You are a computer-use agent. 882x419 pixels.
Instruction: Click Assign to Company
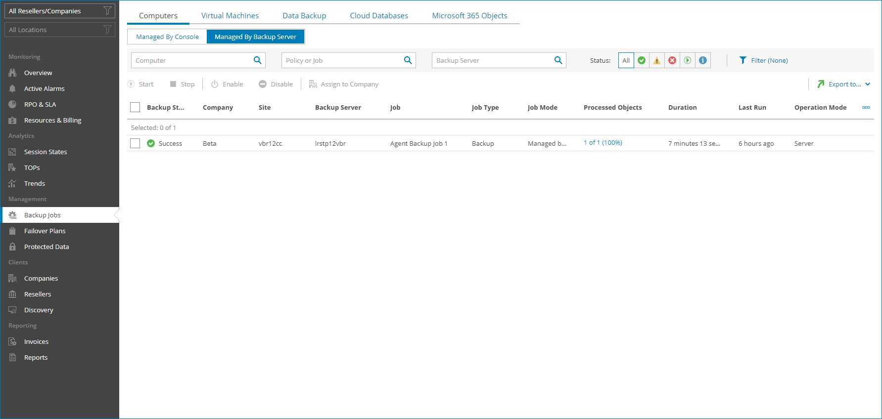344,84
